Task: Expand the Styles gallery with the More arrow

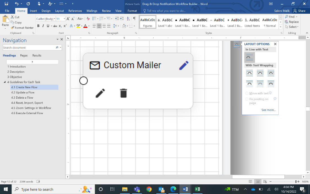Action: (x=281, y=27)
